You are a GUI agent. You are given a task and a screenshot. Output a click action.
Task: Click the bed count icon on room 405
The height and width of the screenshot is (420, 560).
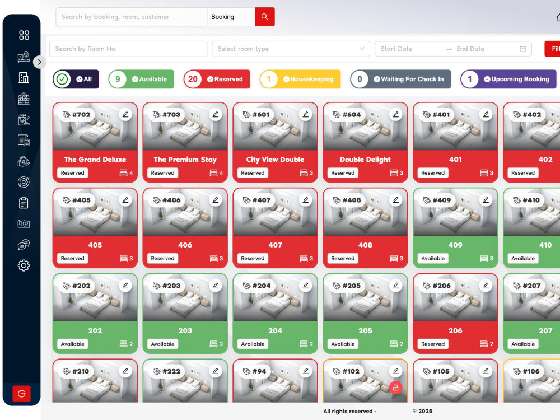point(123,258)
